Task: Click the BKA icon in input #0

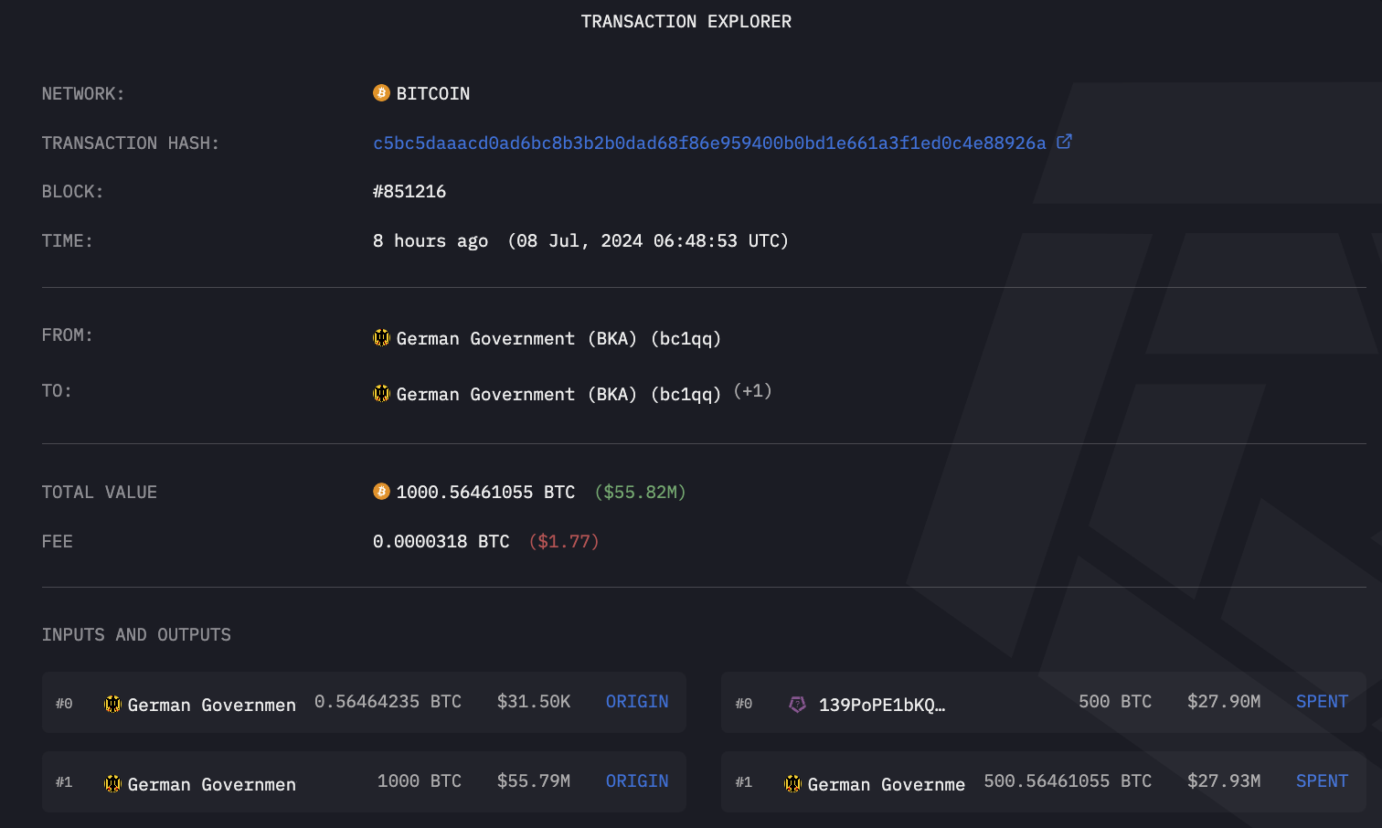Action: click(112, 704)
